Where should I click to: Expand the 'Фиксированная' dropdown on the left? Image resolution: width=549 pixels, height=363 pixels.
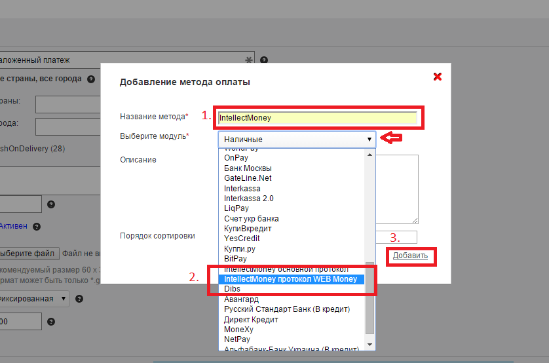pos(35,299)
